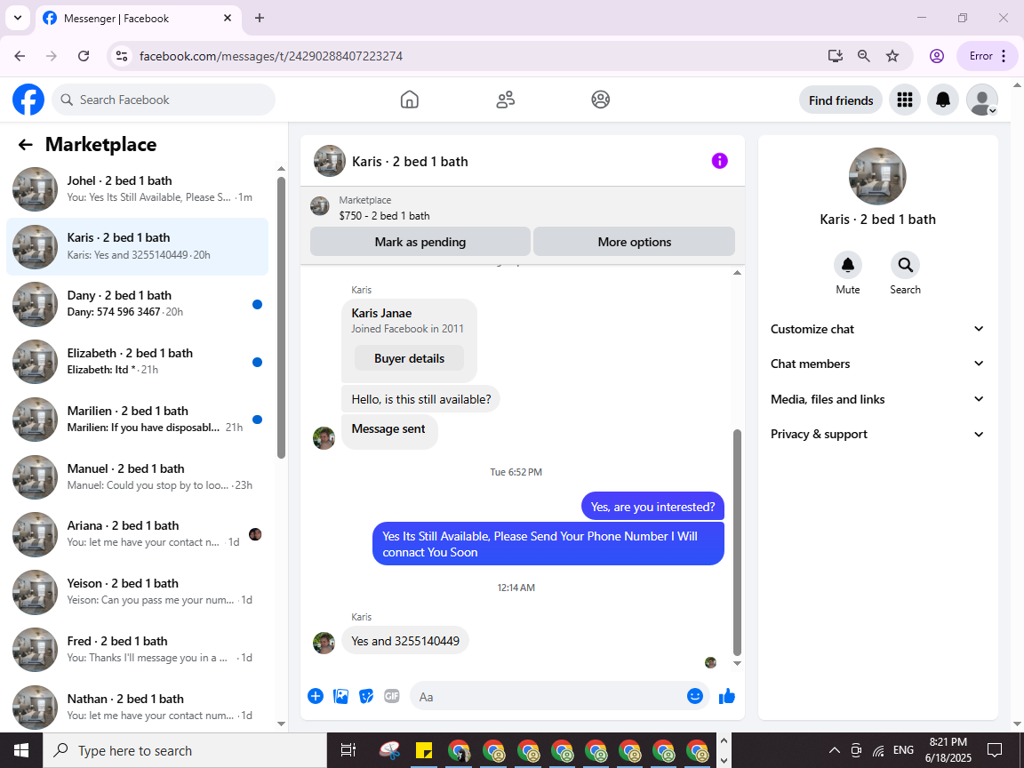Open the Ariana 2 bed 1 bath conversation
The width and height of the screenshot is (1024, 768).
[137, 534]
